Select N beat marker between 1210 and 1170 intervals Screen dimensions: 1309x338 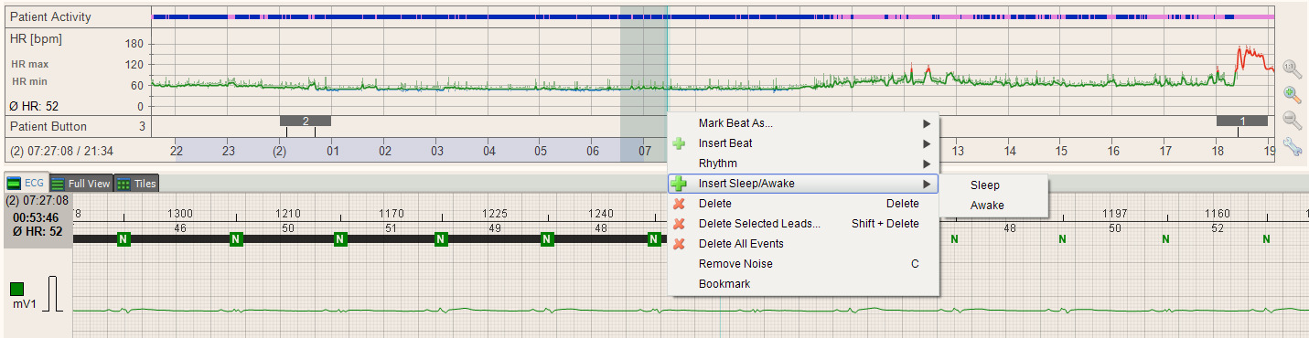pos(340,238)
